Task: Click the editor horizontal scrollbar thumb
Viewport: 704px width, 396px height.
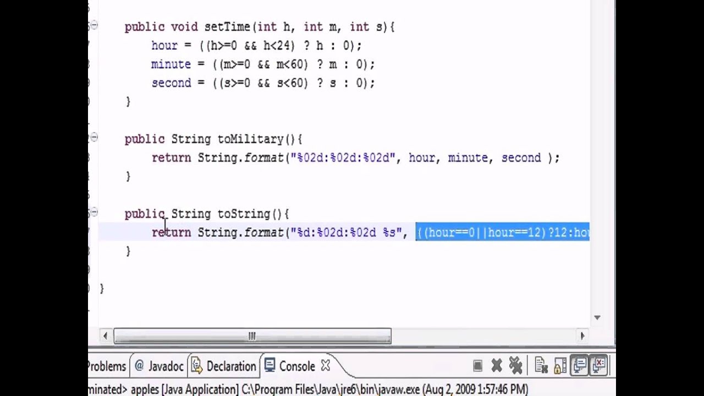Action: (252, 336)
